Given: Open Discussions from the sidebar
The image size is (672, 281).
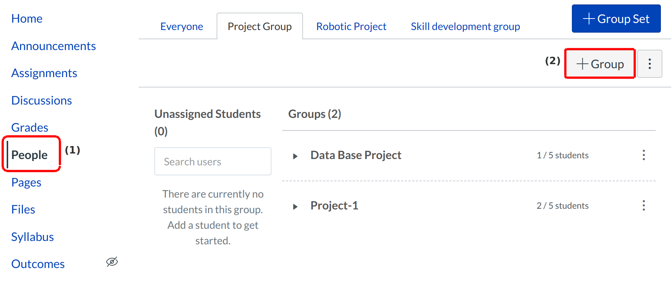Looking at the screenshot, I should (x=42, y=100).
